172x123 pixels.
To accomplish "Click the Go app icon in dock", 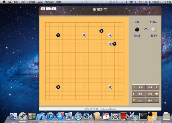I will click(x=153, y=116).
